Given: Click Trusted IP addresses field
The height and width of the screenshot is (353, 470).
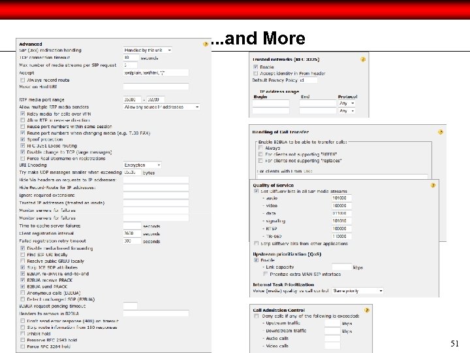Looking at the screenshot, I should coord(156,203).
